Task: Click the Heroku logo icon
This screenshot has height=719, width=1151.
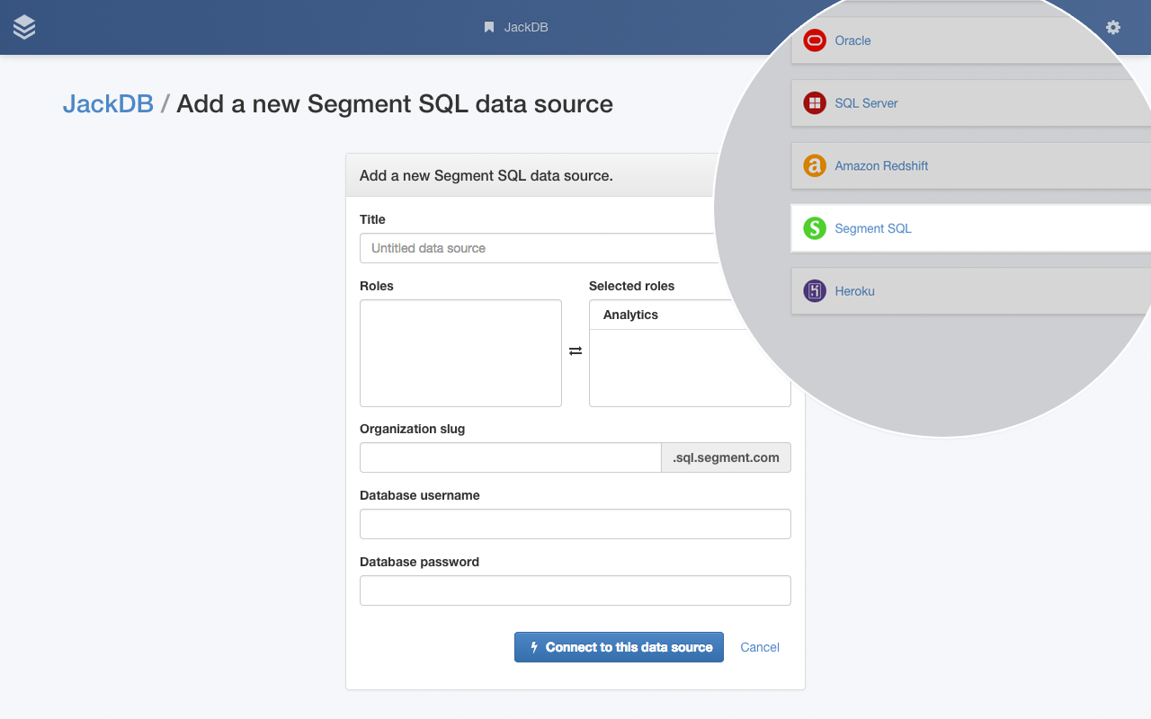Action: 815,291
